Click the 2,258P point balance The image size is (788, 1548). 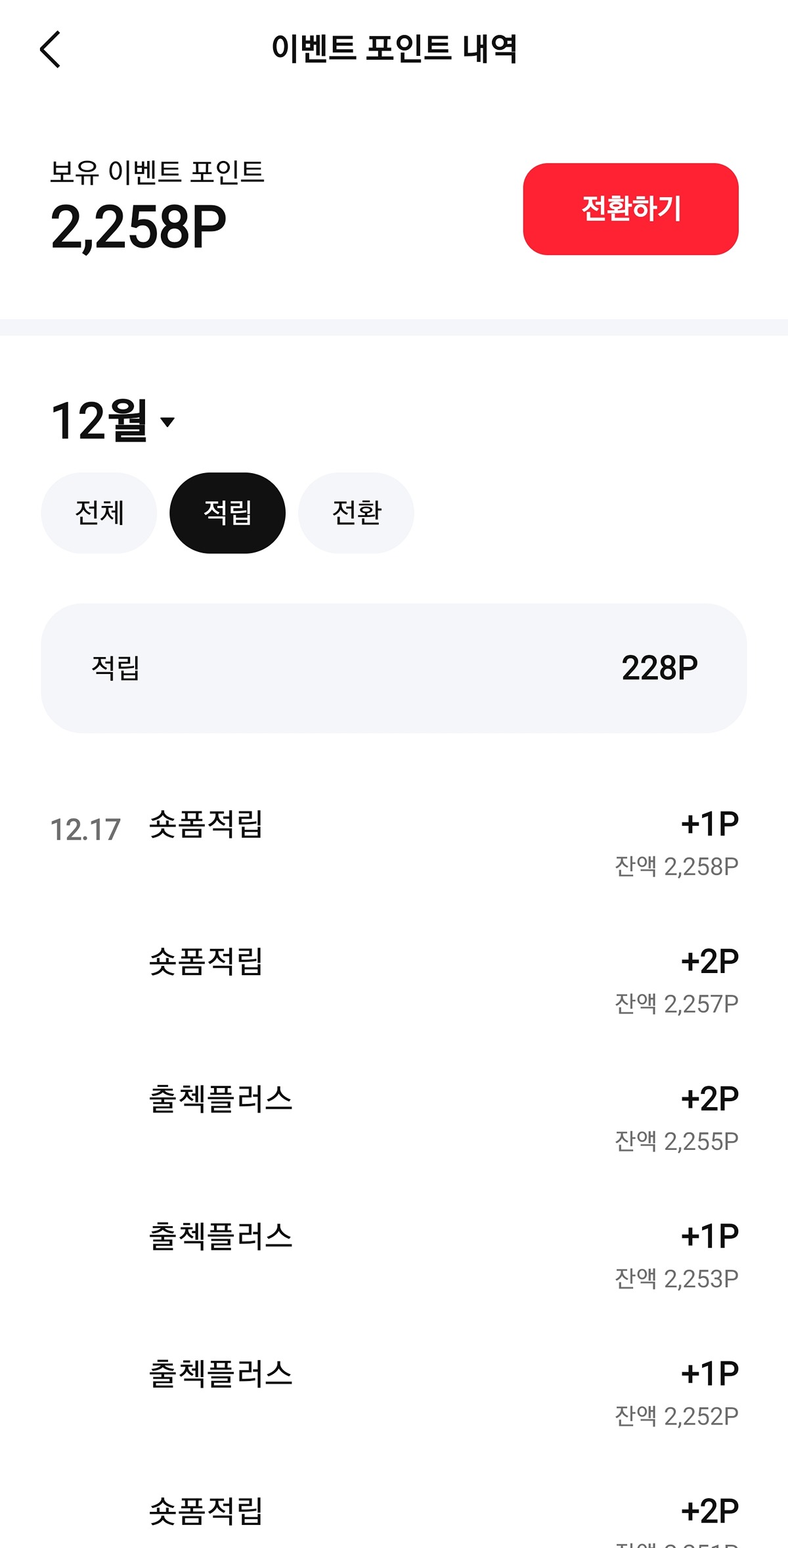pyautogui.click(x=139, y=227)
